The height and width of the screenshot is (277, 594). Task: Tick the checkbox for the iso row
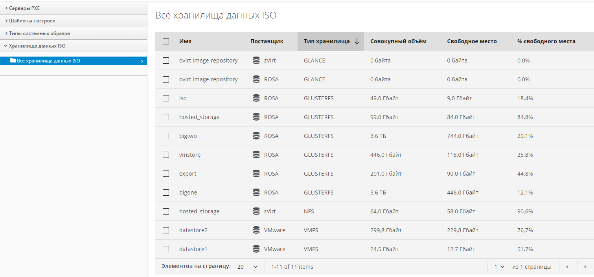(x=166, y=98)
